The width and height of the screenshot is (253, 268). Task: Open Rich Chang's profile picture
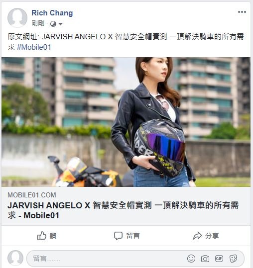pyautogui.click(x=17, y=17)
